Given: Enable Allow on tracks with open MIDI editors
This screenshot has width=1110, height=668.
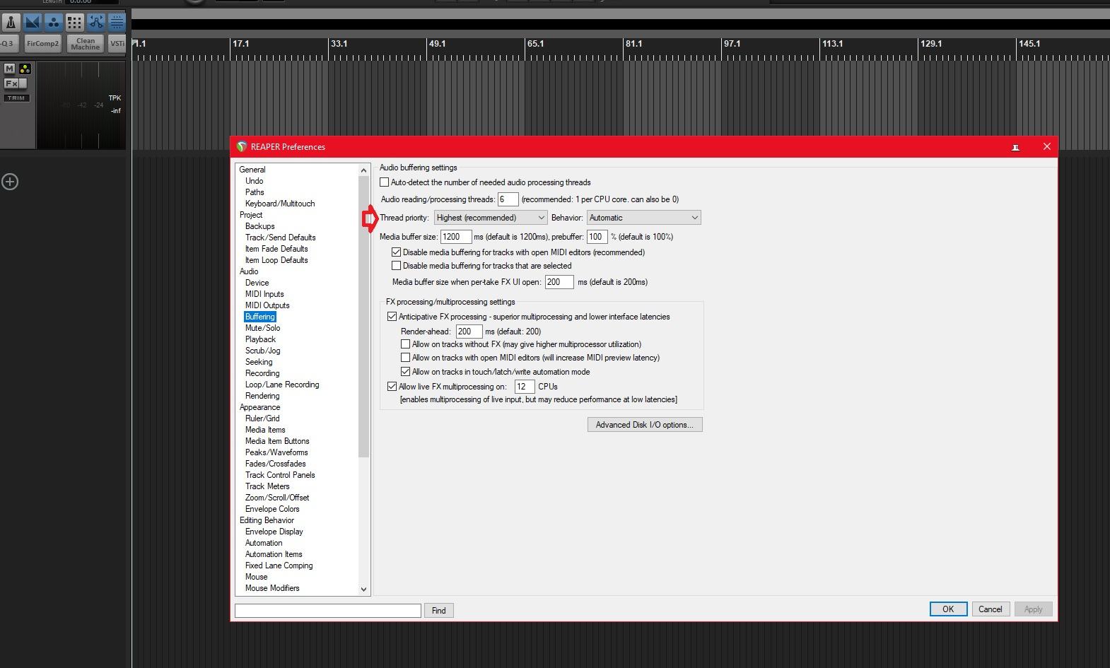Looking at the screenshot, I should [x=406, y=358].
